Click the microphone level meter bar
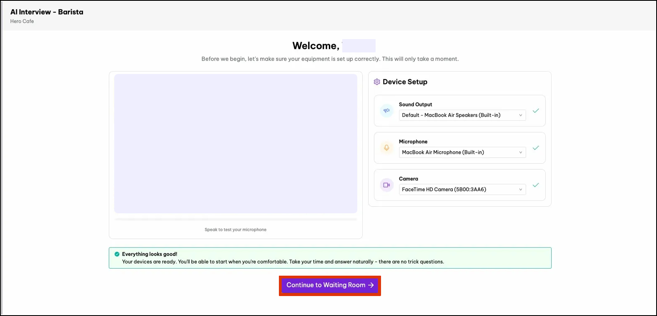The width and height of the screenshot is (657, 316). (x=236, y=219)
